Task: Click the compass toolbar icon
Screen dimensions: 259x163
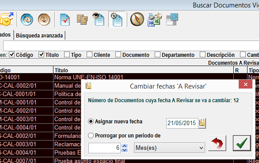Action: coord(137,19)
